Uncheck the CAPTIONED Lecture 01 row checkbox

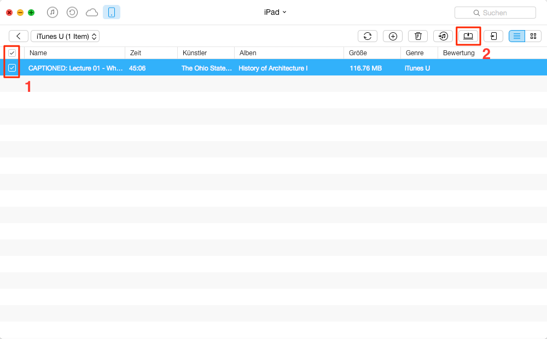click(12, 68)
